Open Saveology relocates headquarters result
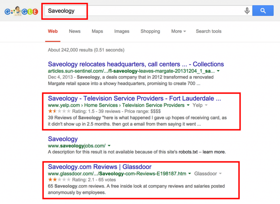The width and height of the screenshot is (280, 204). pyautogui.click(x=136, y=64)
